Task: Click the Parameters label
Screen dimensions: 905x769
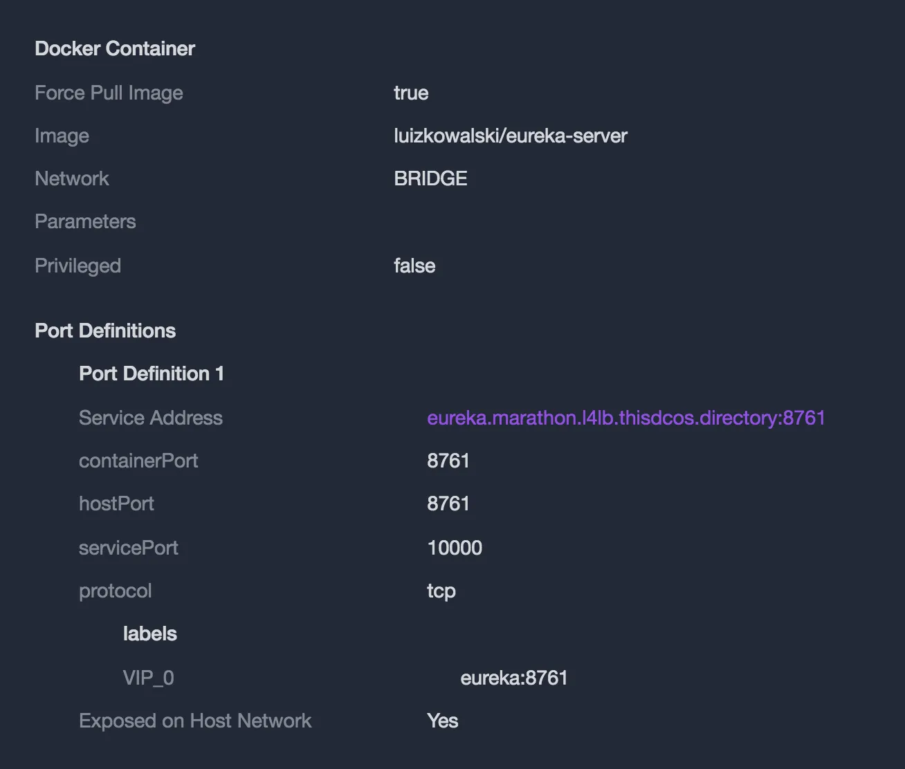Action: [x=85, y=221]
